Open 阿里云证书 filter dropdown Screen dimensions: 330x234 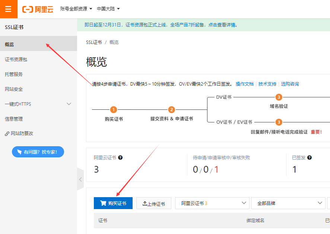pyautogui.click(x=212, y=203)
